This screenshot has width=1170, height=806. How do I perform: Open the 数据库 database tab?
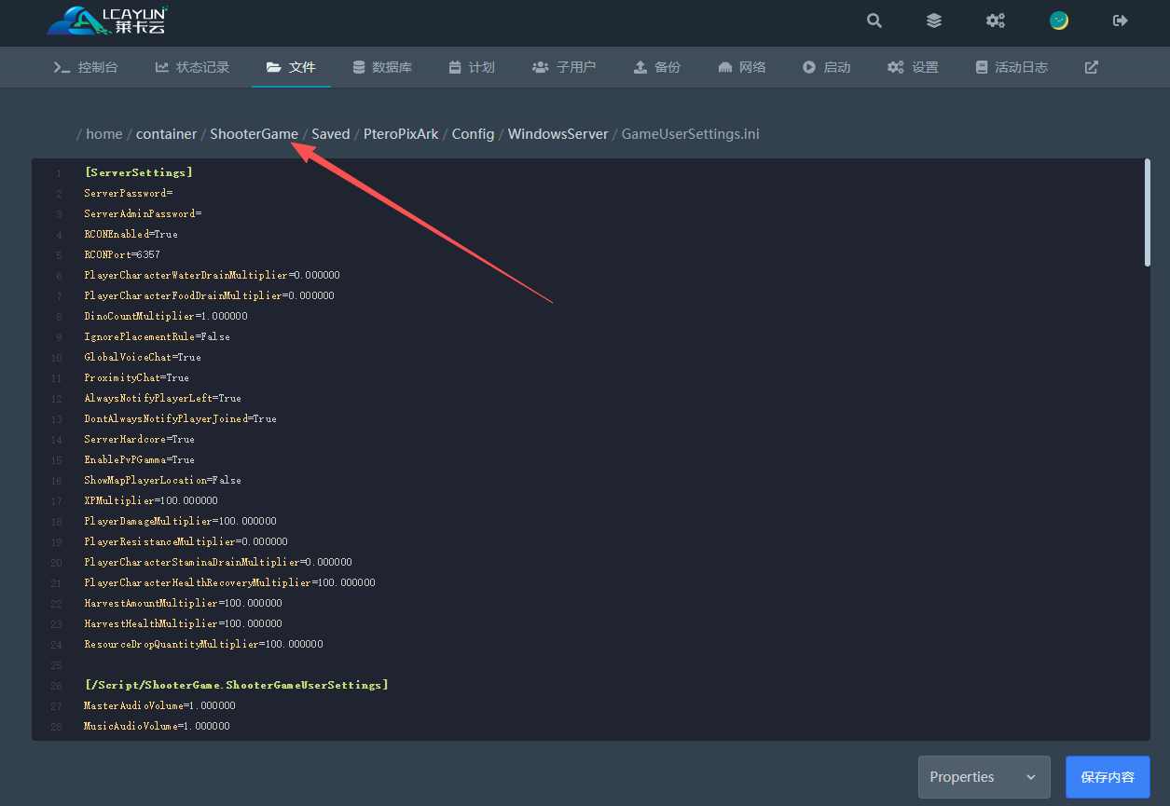click(x=382, y=67)
